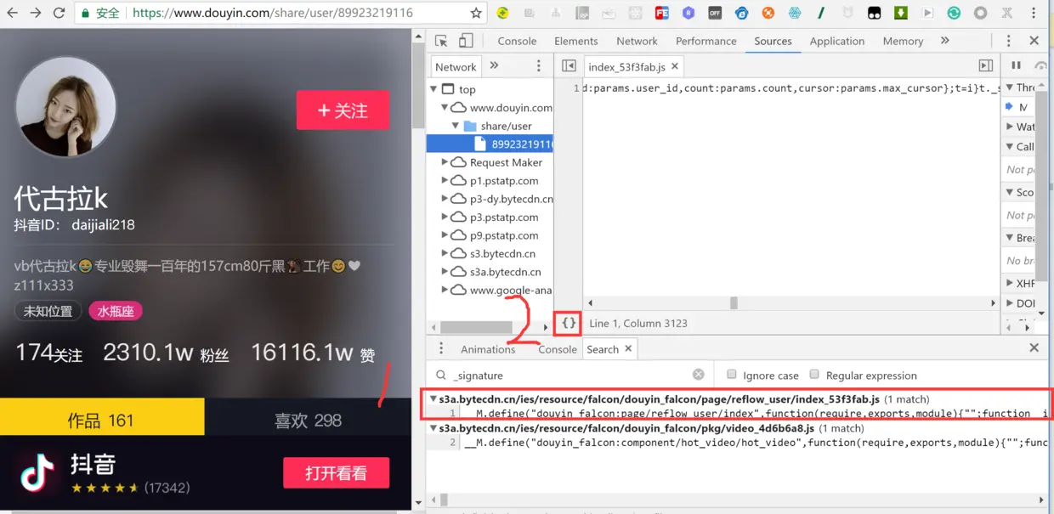Click the 打开看看 button
Viewport: 1054px width, 514px height.
click(x=336, y=473)
